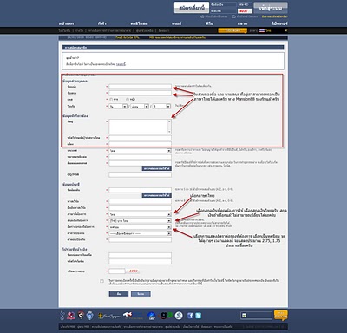The width and height of the screenshot is (347, 333).
Task: Open the Twitter icon in the footer
Action: [x=198, y=316]
